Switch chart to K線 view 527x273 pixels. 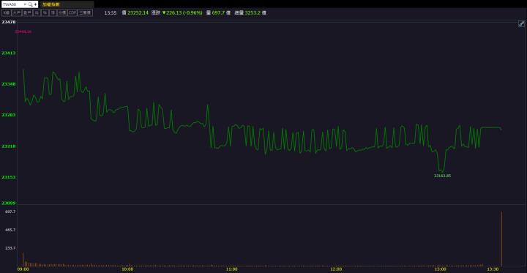click(x=7, y=12)
